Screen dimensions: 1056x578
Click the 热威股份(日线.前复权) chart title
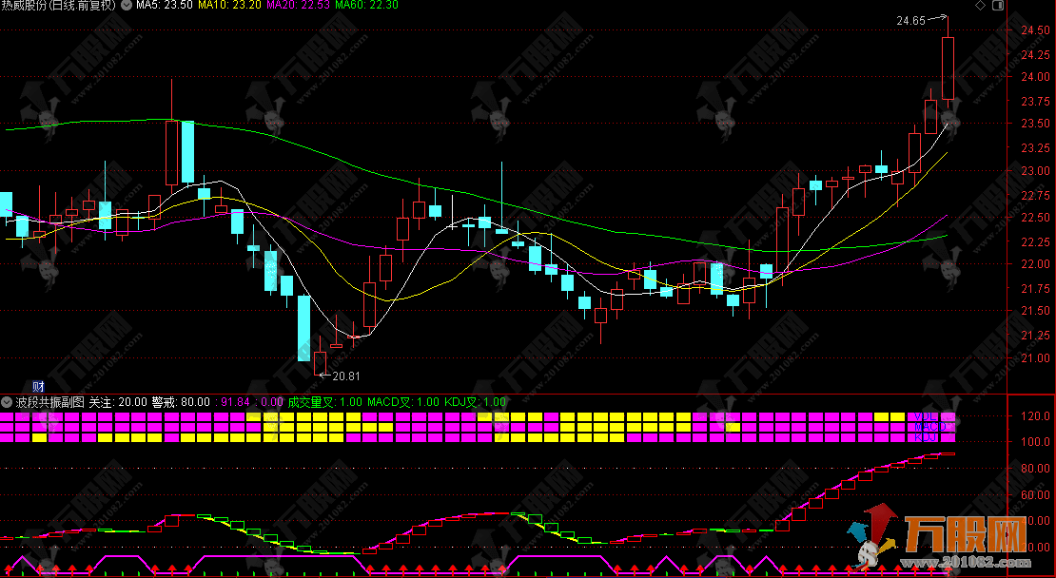pos(59,6)
